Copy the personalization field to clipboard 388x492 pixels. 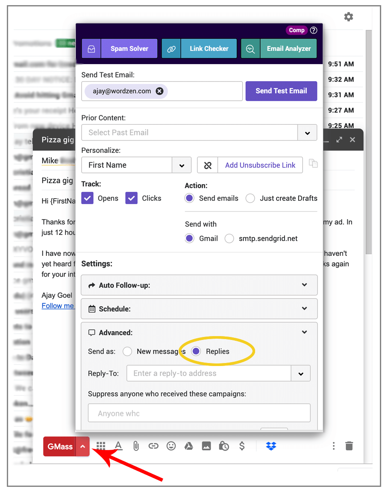coord(313,164)
